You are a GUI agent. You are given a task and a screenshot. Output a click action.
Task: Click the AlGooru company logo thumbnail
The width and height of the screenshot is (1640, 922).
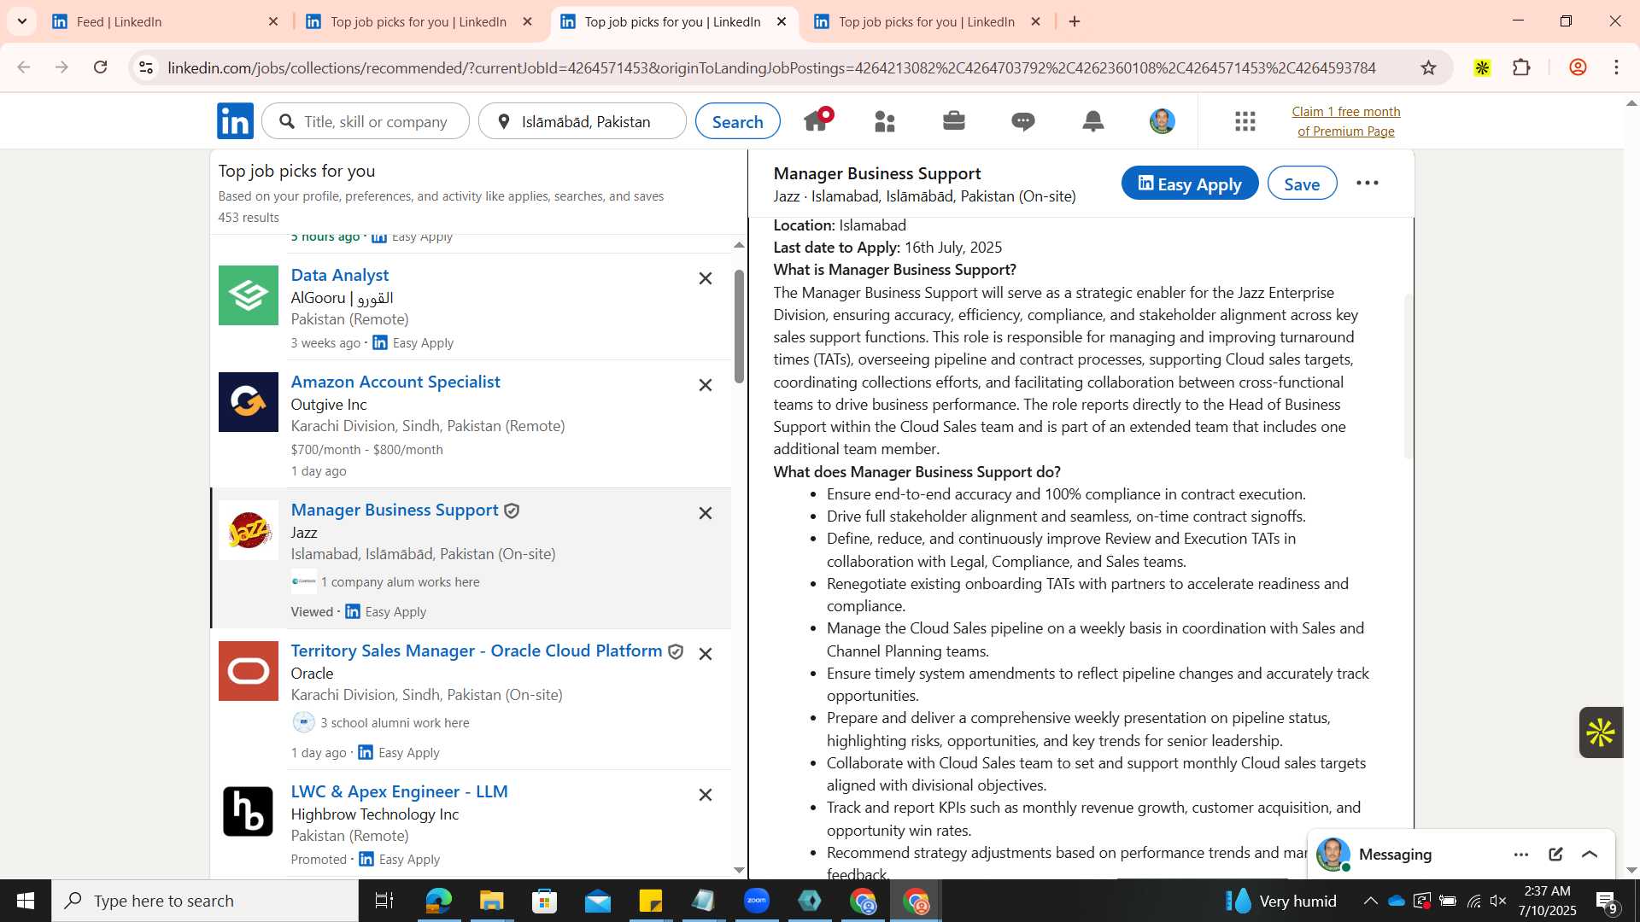tap(248, 295)
